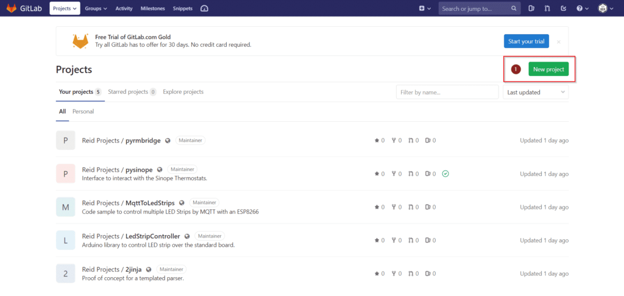The width and height of the screenshot is (624, 296).
Task: Switch to Explore projects tab
Action: [183, 92]
